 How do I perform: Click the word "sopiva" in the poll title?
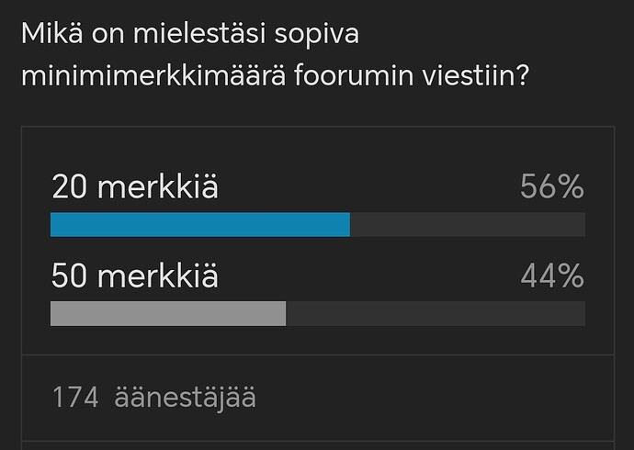tap(317, 36)
